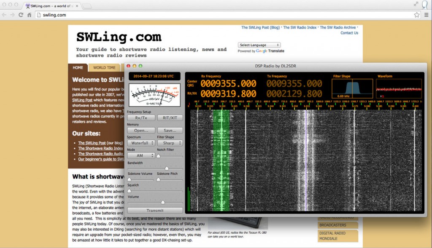
Task: Click the 6.69 kHz filter width label
Action: 343,96
